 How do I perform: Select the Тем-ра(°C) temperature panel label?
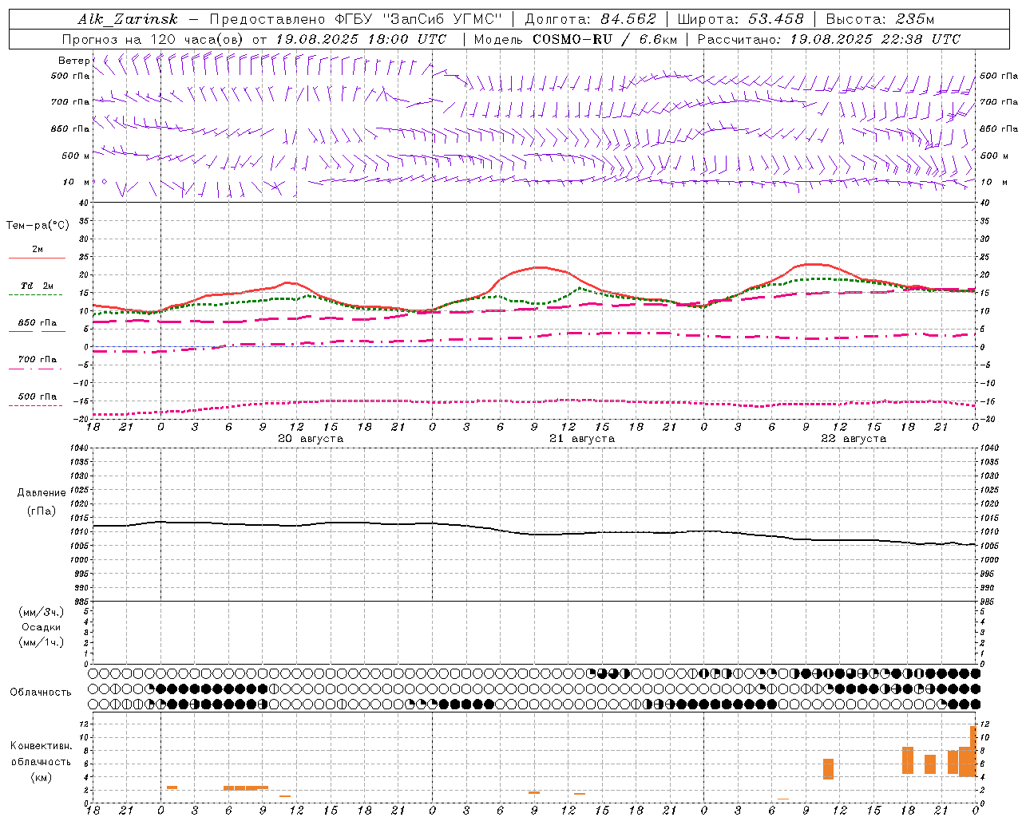pyautogui.click(x=38, y=226)
